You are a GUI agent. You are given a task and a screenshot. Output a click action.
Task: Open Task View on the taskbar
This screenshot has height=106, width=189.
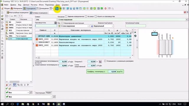coord(12,104)
